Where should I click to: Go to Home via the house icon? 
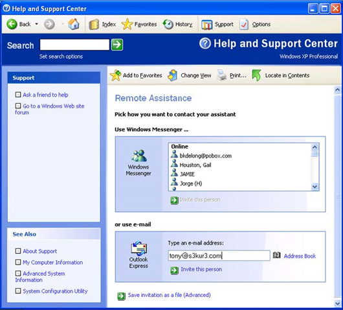point(74,24)
